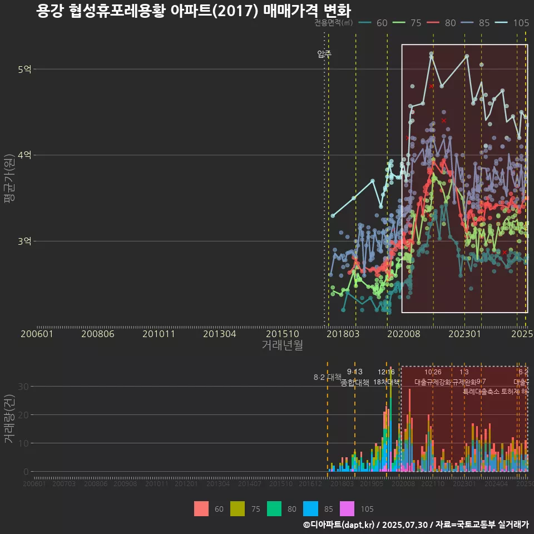Click the 평균가(원) vertical axis title
This screenshot has width=534, height=534.
pos(9,179)
